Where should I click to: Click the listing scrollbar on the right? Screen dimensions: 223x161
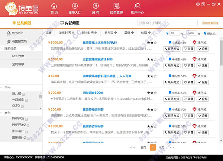pyautogui.click(x=220, y=52)
